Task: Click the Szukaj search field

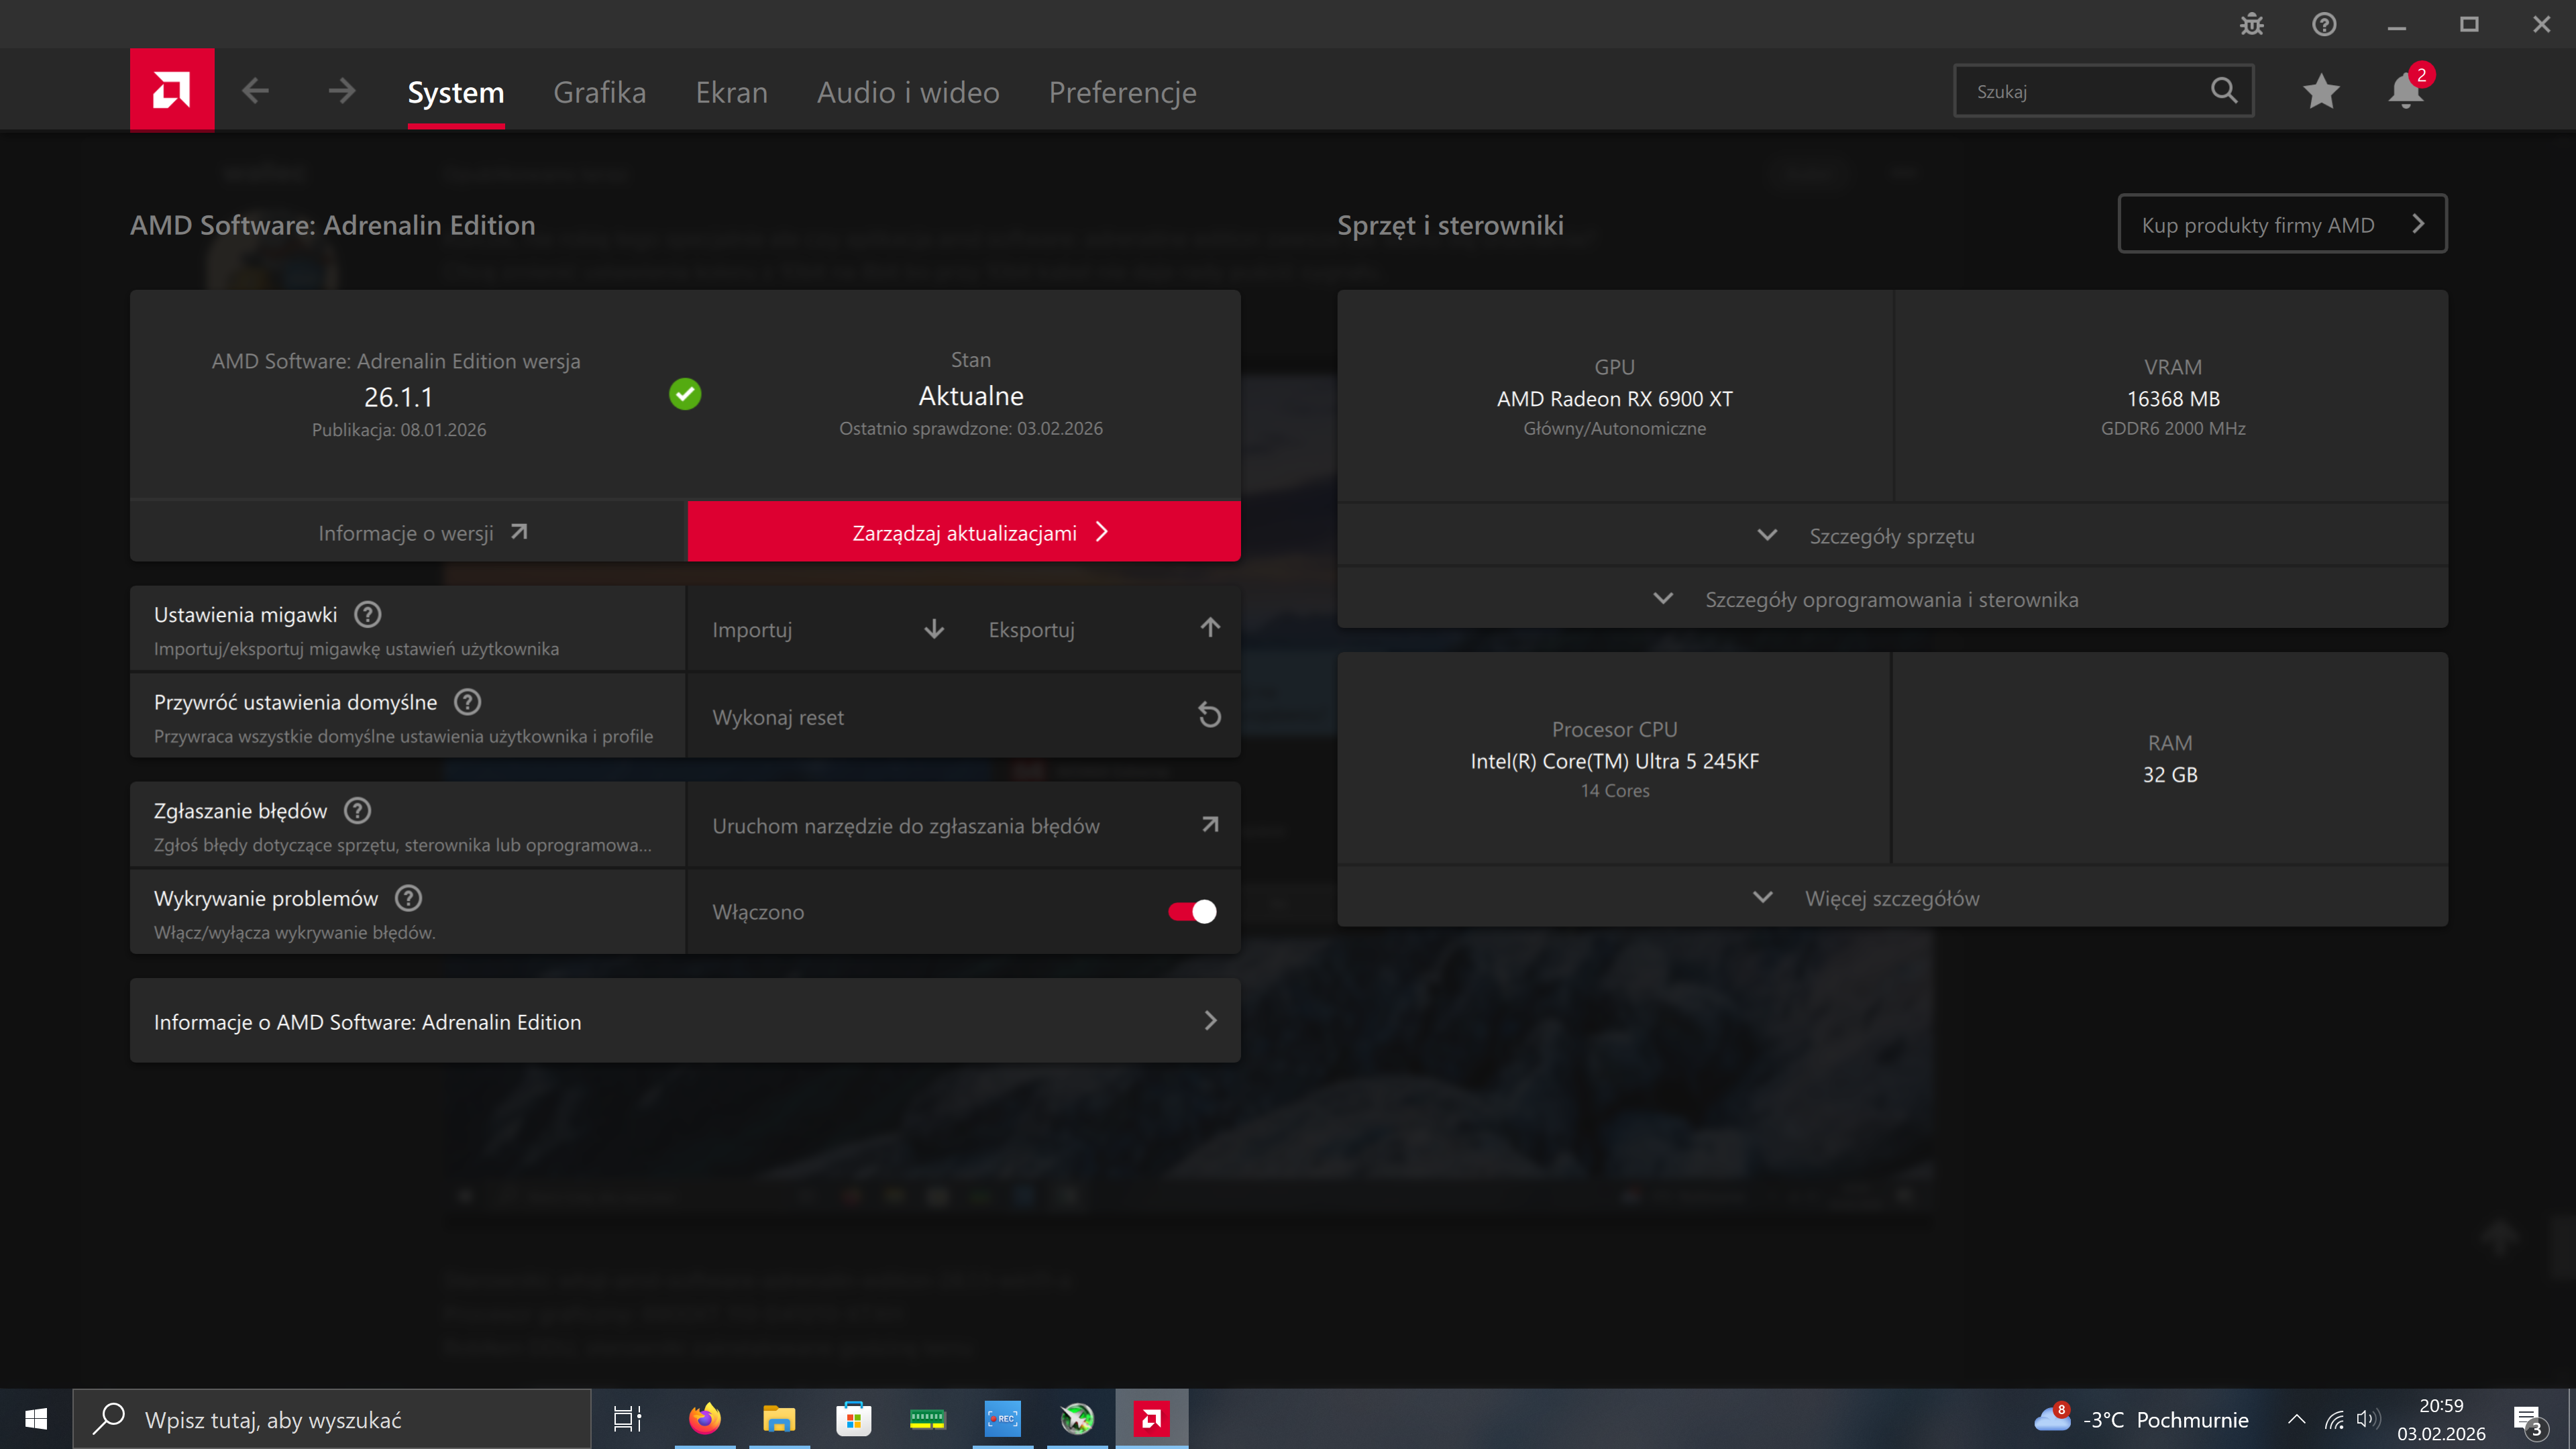Action: pos(2085,91)
